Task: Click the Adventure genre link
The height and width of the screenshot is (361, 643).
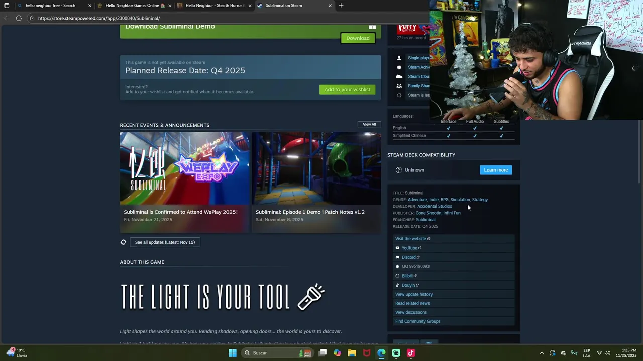Action: pyautogui.click(x=417, y=200)
